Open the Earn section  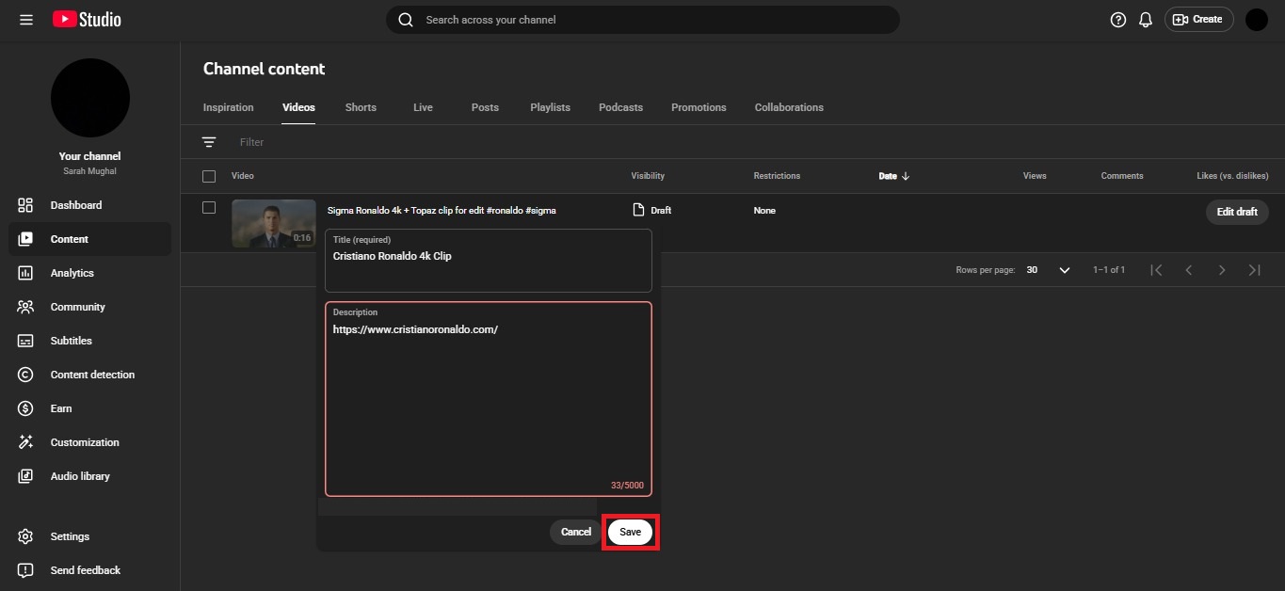pyautogui.click(x=60, y=408)
